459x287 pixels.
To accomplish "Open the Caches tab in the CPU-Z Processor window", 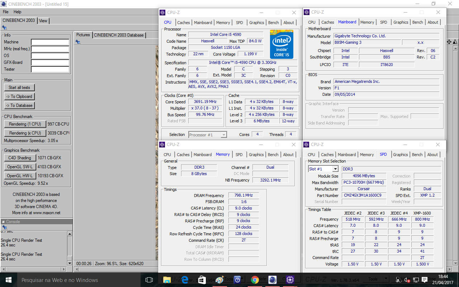I will 184,23.
